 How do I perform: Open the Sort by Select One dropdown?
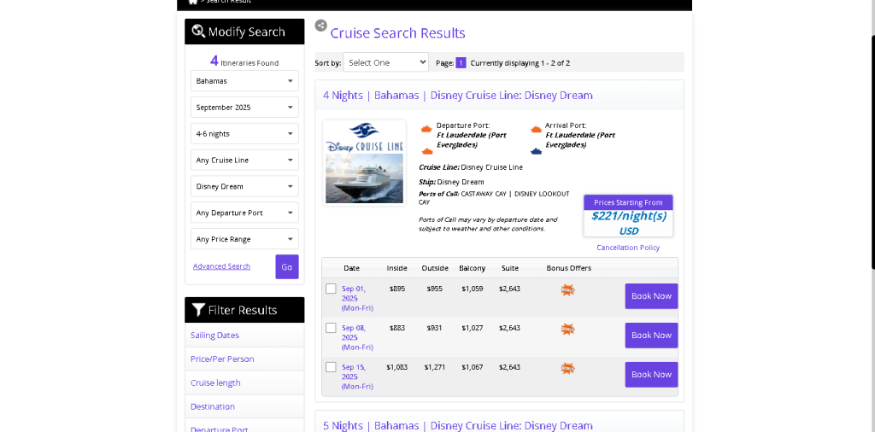(x=385, y=62)
